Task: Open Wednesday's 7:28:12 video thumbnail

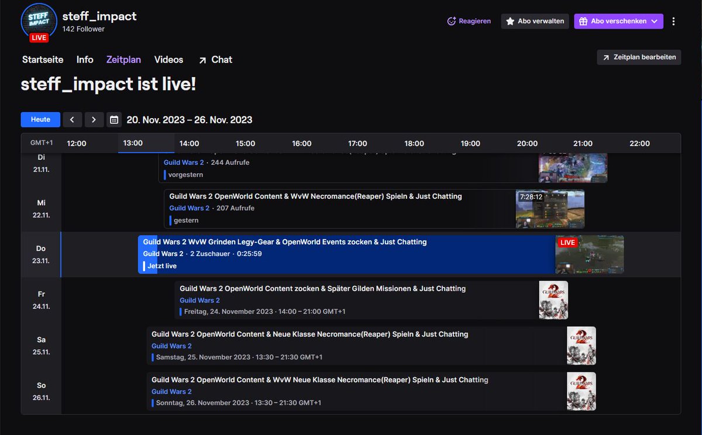Action: (550, 209)
